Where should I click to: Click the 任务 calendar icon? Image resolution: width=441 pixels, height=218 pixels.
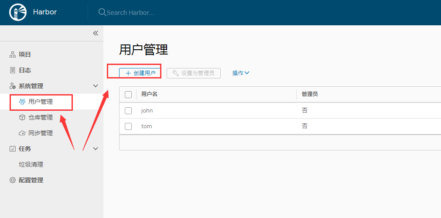coord(12,149)
